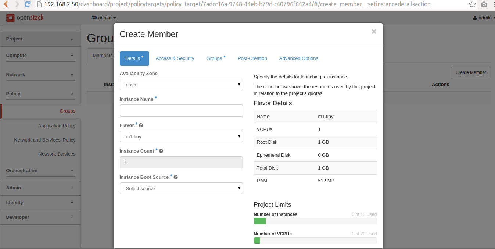Switch to Access & Security tab
Screen dimensions: 495x249
pos(175,58)
